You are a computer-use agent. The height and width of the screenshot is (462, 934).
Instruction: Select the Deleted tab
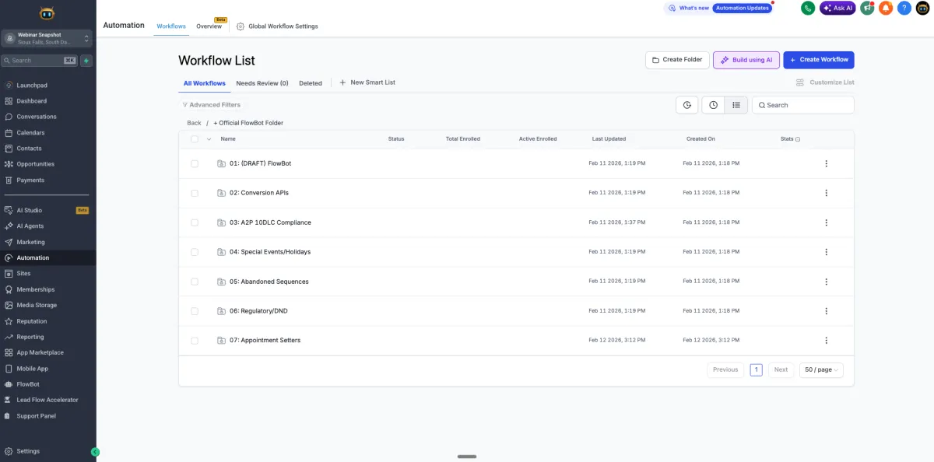click(311, 83)
